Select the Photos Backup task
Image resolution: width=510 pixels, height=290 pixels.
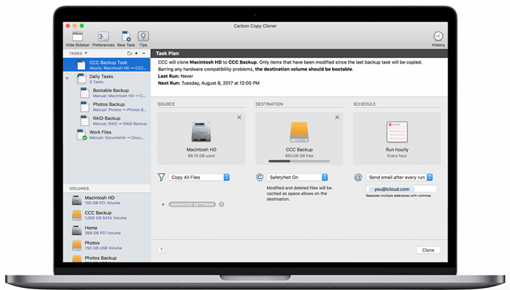106,107
